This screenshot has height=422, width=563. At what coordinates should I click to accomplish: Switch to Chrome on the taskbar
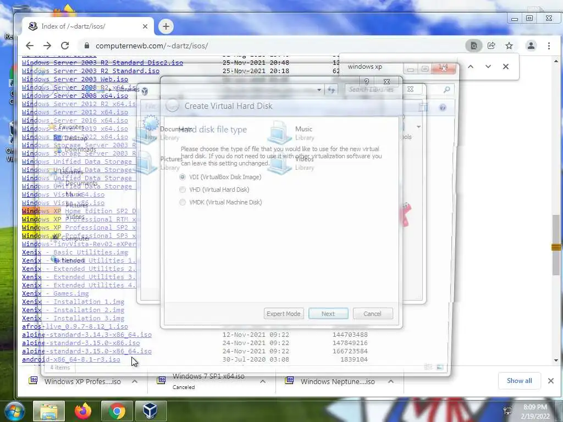tap(117, 411)
